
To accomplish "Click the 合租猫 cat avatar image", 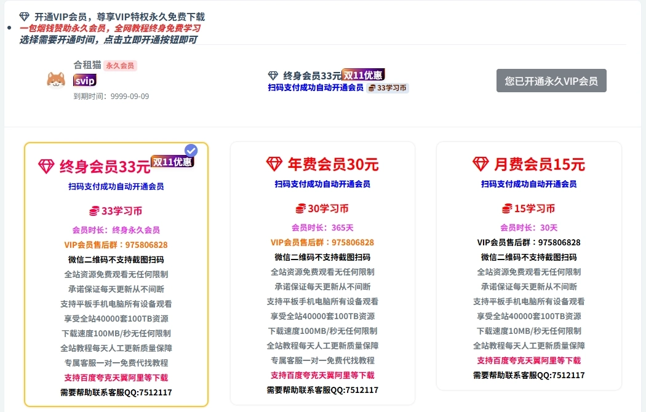I will (56, 79).
